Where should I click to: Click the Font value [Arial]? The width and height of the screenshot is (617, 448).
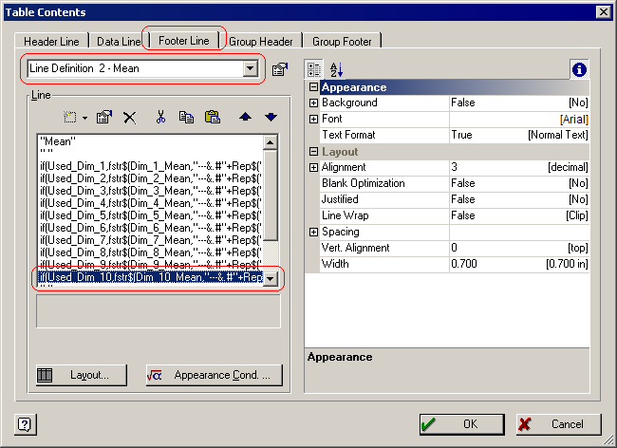tap(519, 119)
